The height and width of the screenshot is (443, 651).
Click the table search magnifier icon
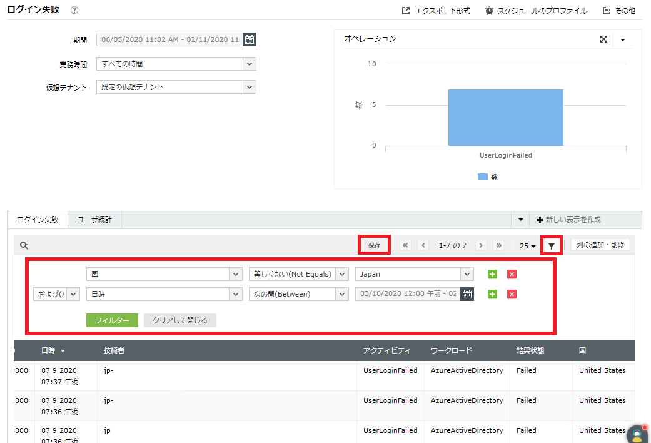pyautogui.click(x=24, y=245)
